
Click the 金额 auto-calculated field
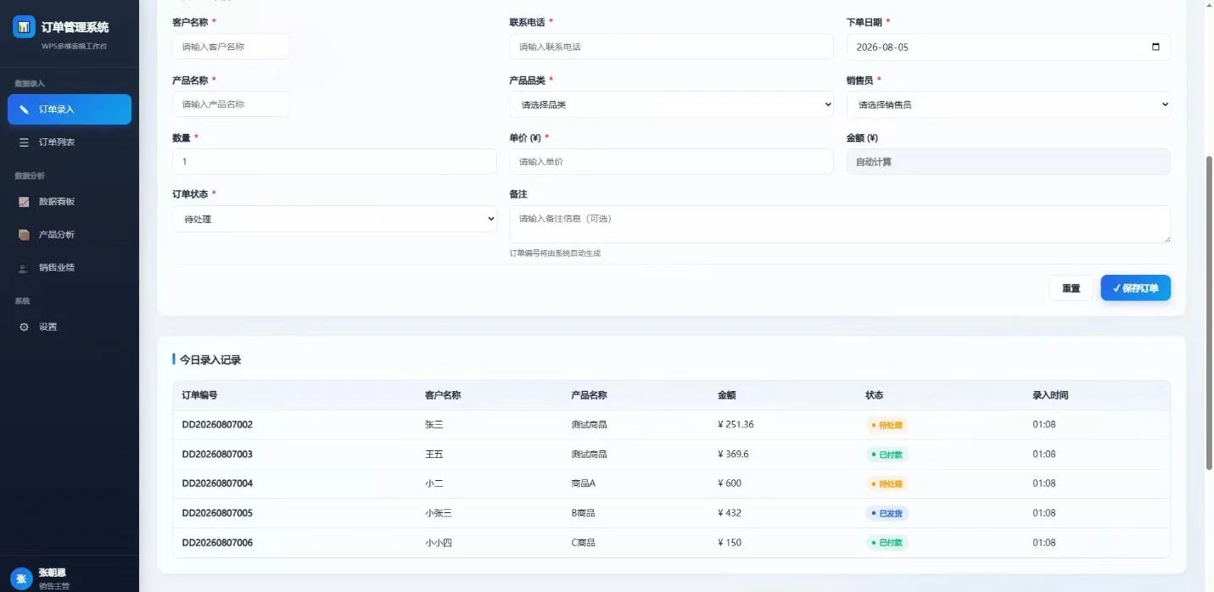tap(1009, 161)
